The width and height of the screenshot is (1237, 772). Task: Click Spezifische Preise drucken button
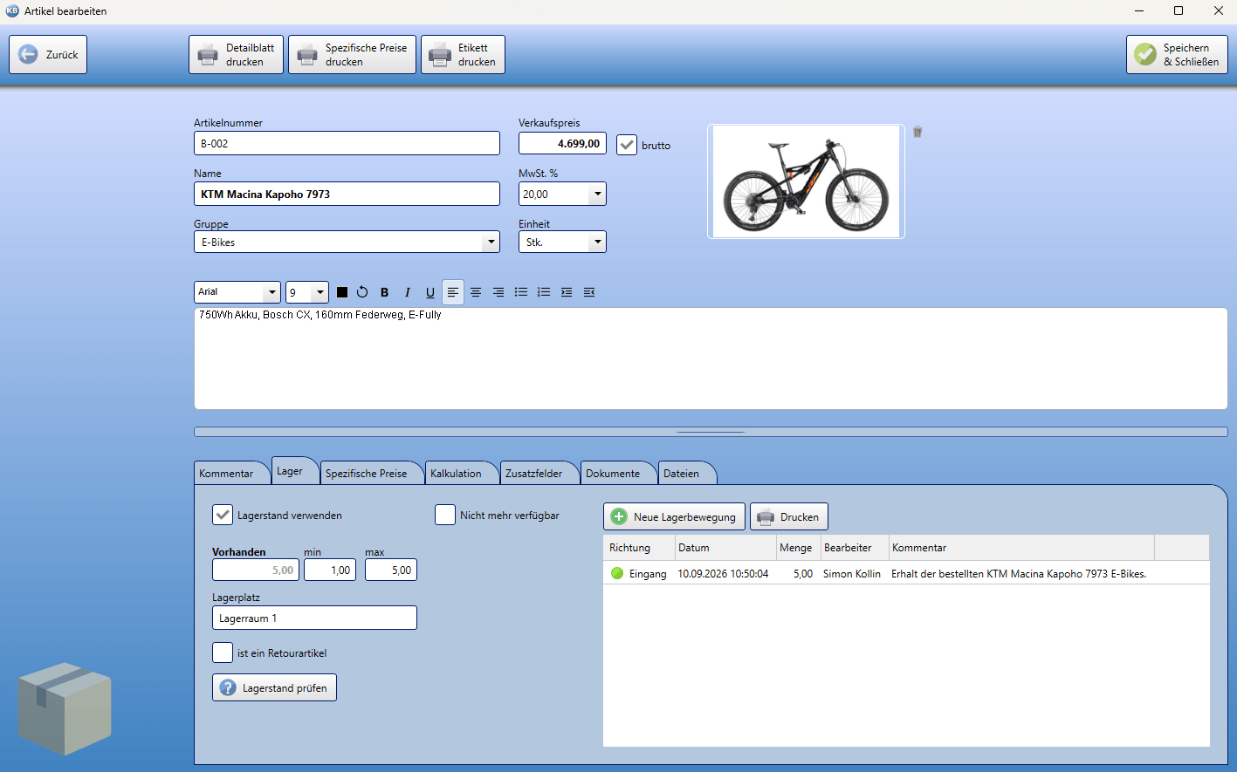click(352, 54)
